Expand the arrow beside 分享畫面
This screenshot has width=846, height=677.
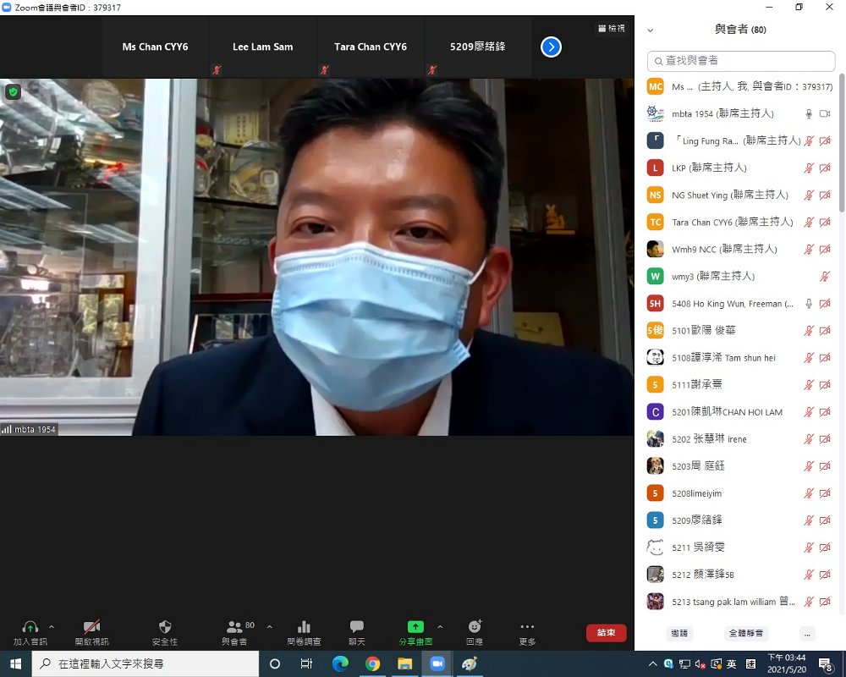[x=440, y=627]
